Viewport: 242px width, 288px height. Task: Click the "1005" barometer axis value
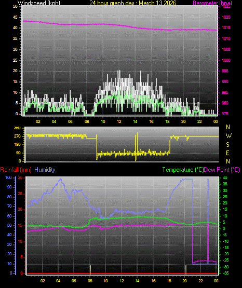point(226,49)
